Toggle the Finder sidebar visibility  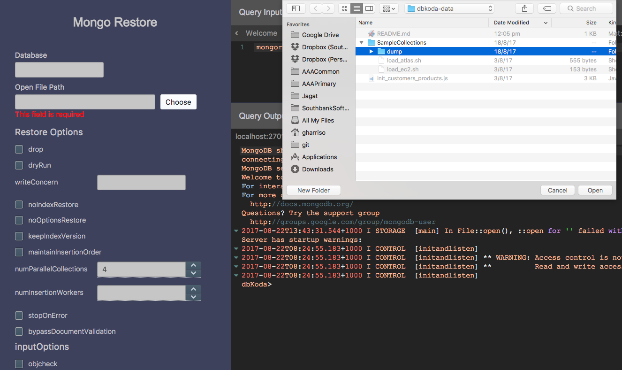pyautogui.click(x=296, y=8)
